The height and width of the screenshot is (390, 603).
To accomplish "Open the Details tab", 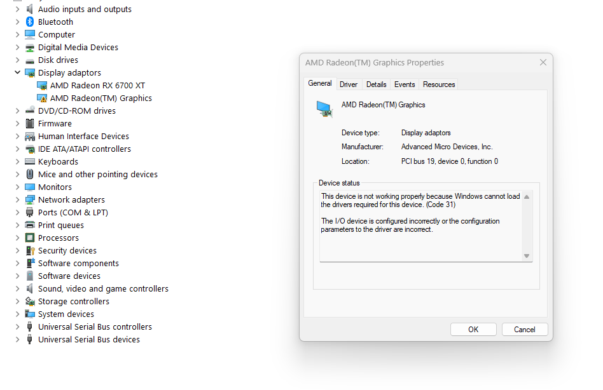I will (x=376, y=84).
